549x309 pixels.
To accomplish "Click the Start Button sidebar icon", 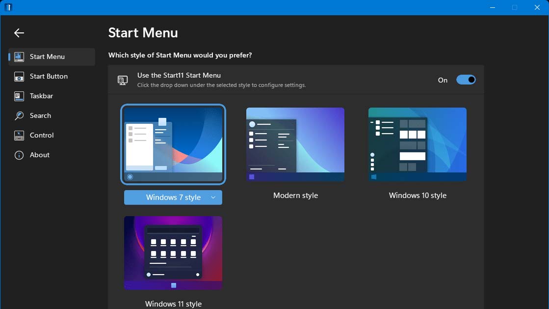I will tap(19, 77).
